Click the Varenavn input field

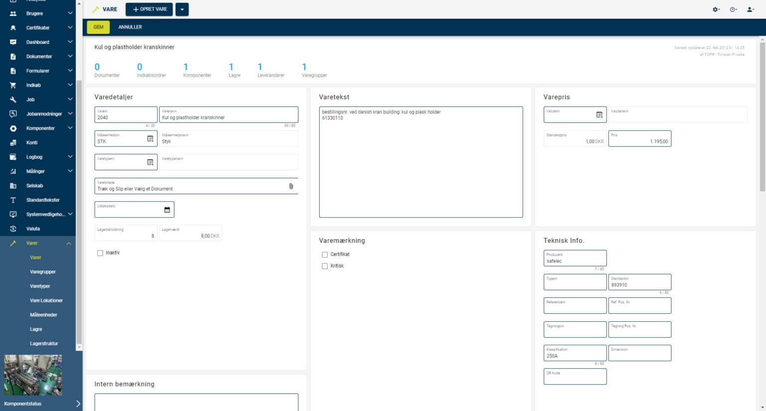click(228, 115)
